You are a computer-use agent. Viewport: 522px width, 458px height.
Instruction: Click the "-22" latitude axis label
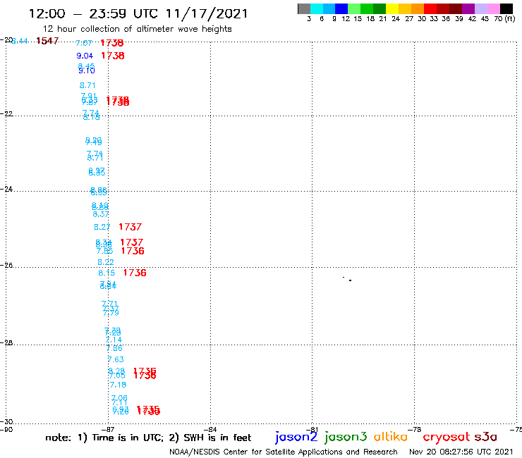click(6, 113)
